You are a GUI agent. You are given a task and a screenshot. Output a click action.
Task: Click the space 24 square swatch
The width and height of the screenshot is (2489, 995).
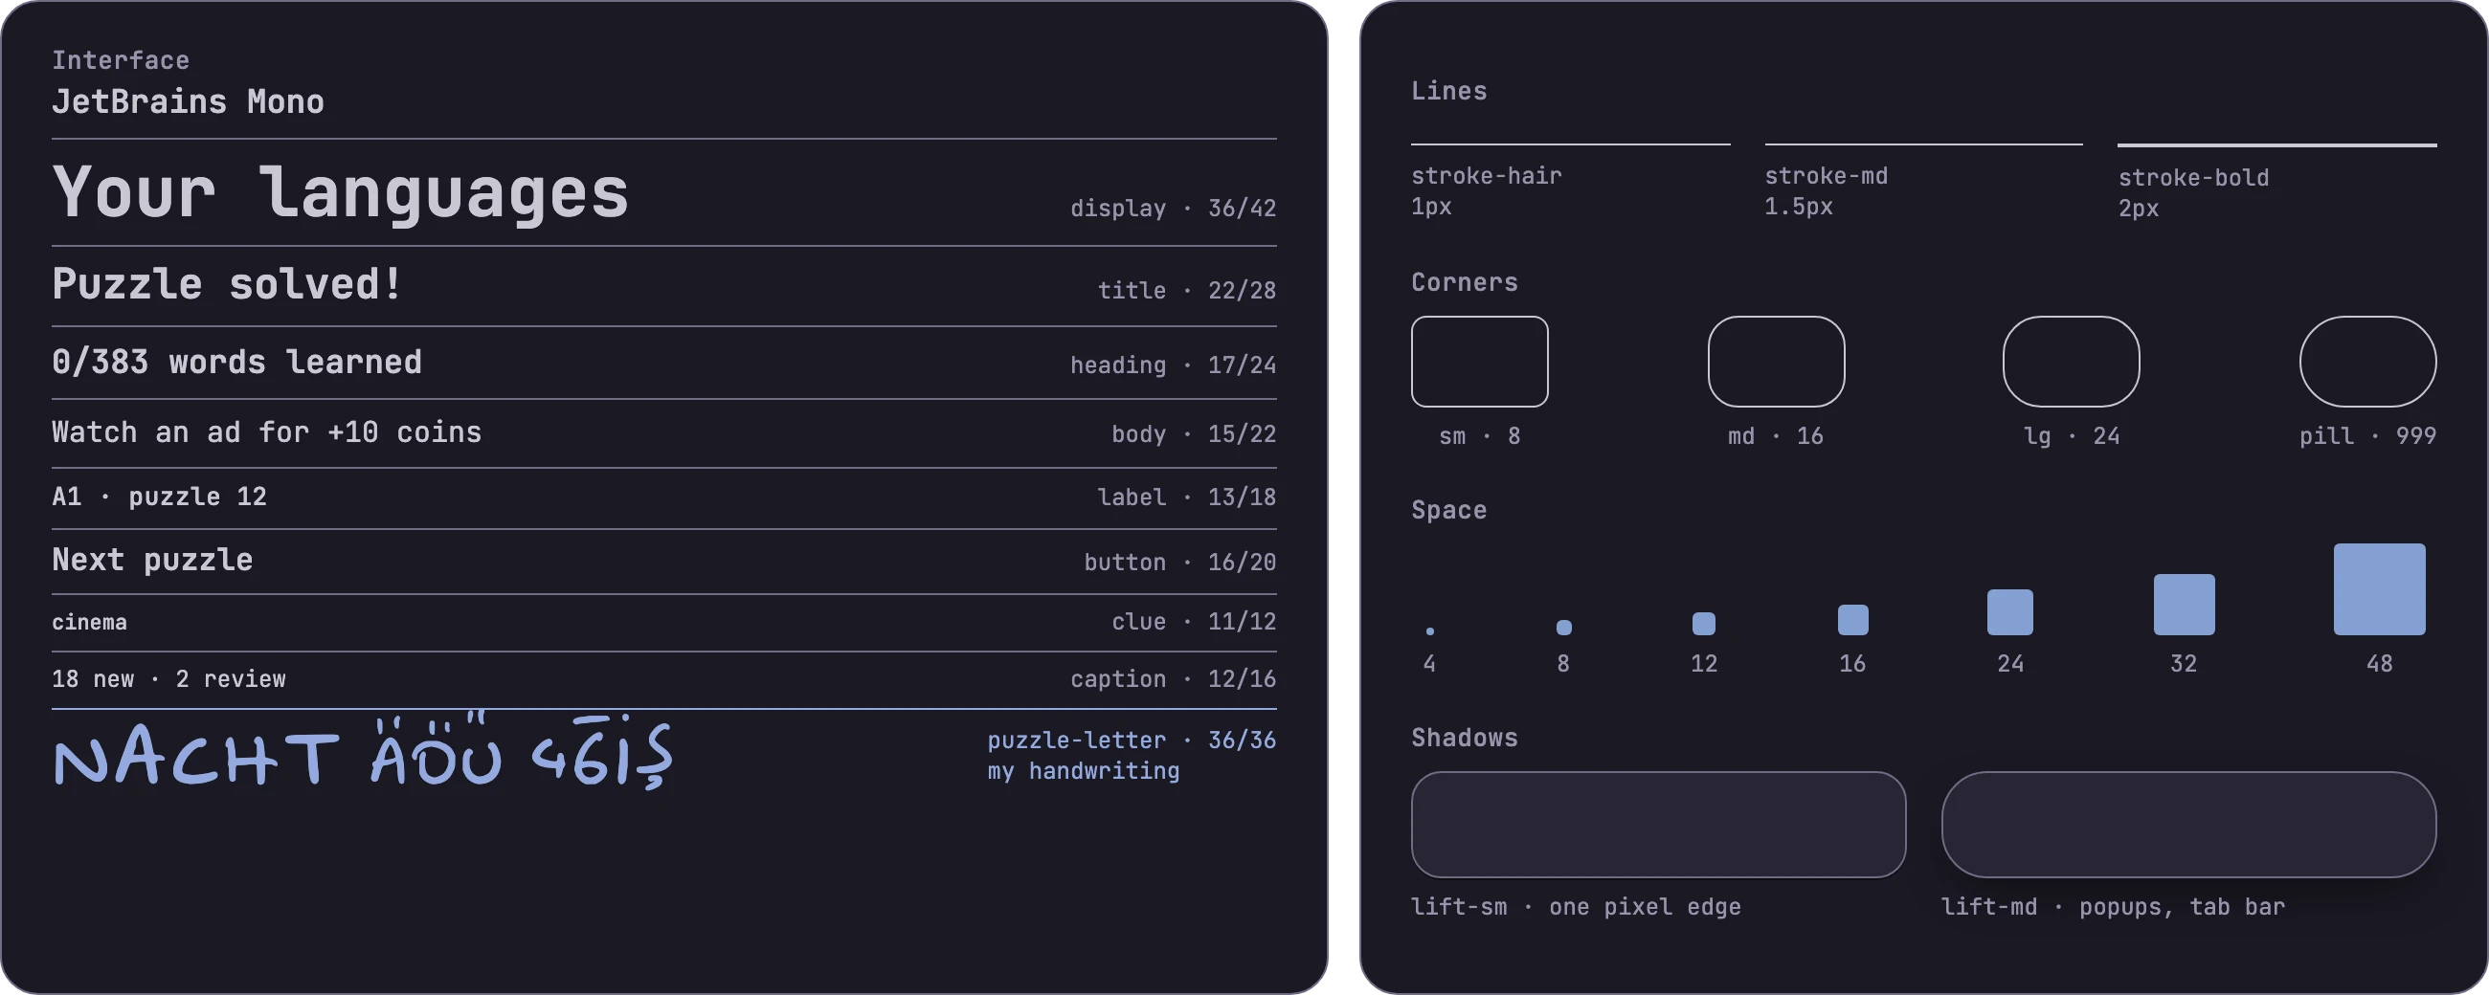[x=2009, y=611]
